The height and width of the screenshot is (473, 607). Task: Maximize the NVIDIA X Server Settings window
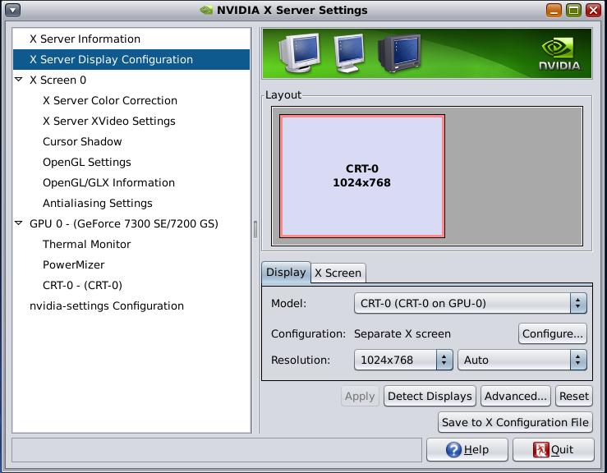coord(573,10)
